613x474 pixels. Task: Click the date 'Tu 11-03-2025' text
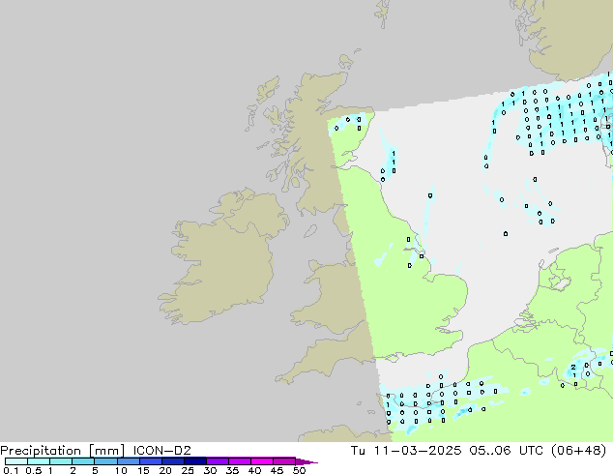406,451
